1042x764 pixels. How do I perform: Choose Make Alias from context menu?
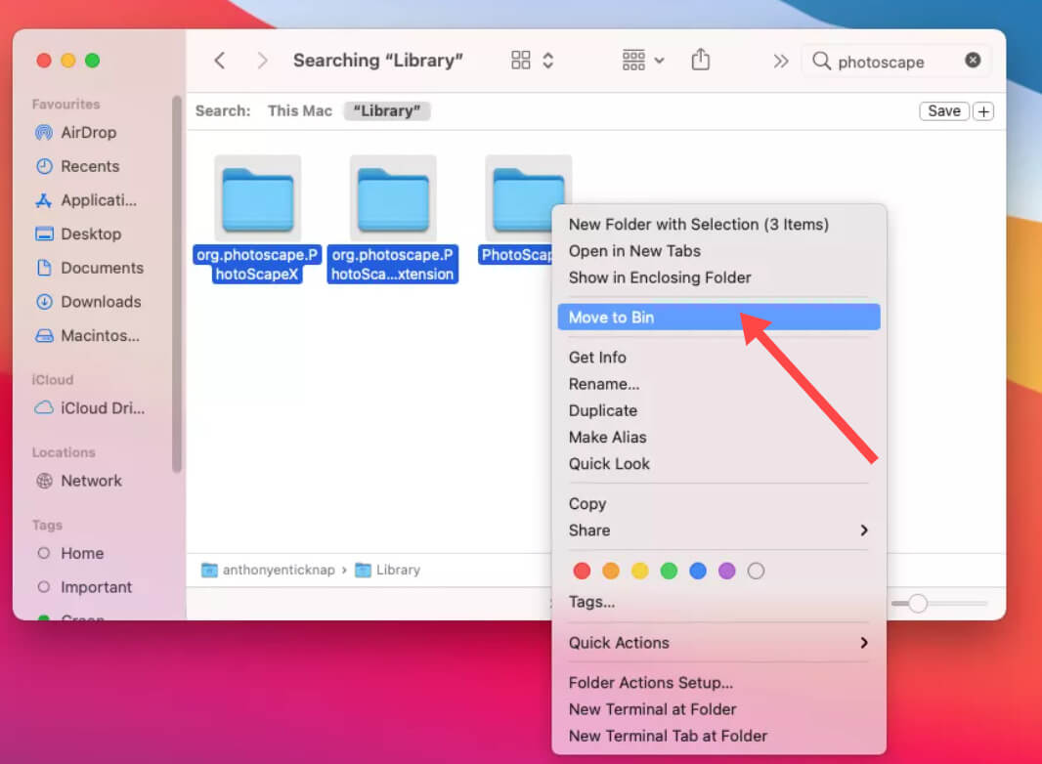[x=719, y=437]
